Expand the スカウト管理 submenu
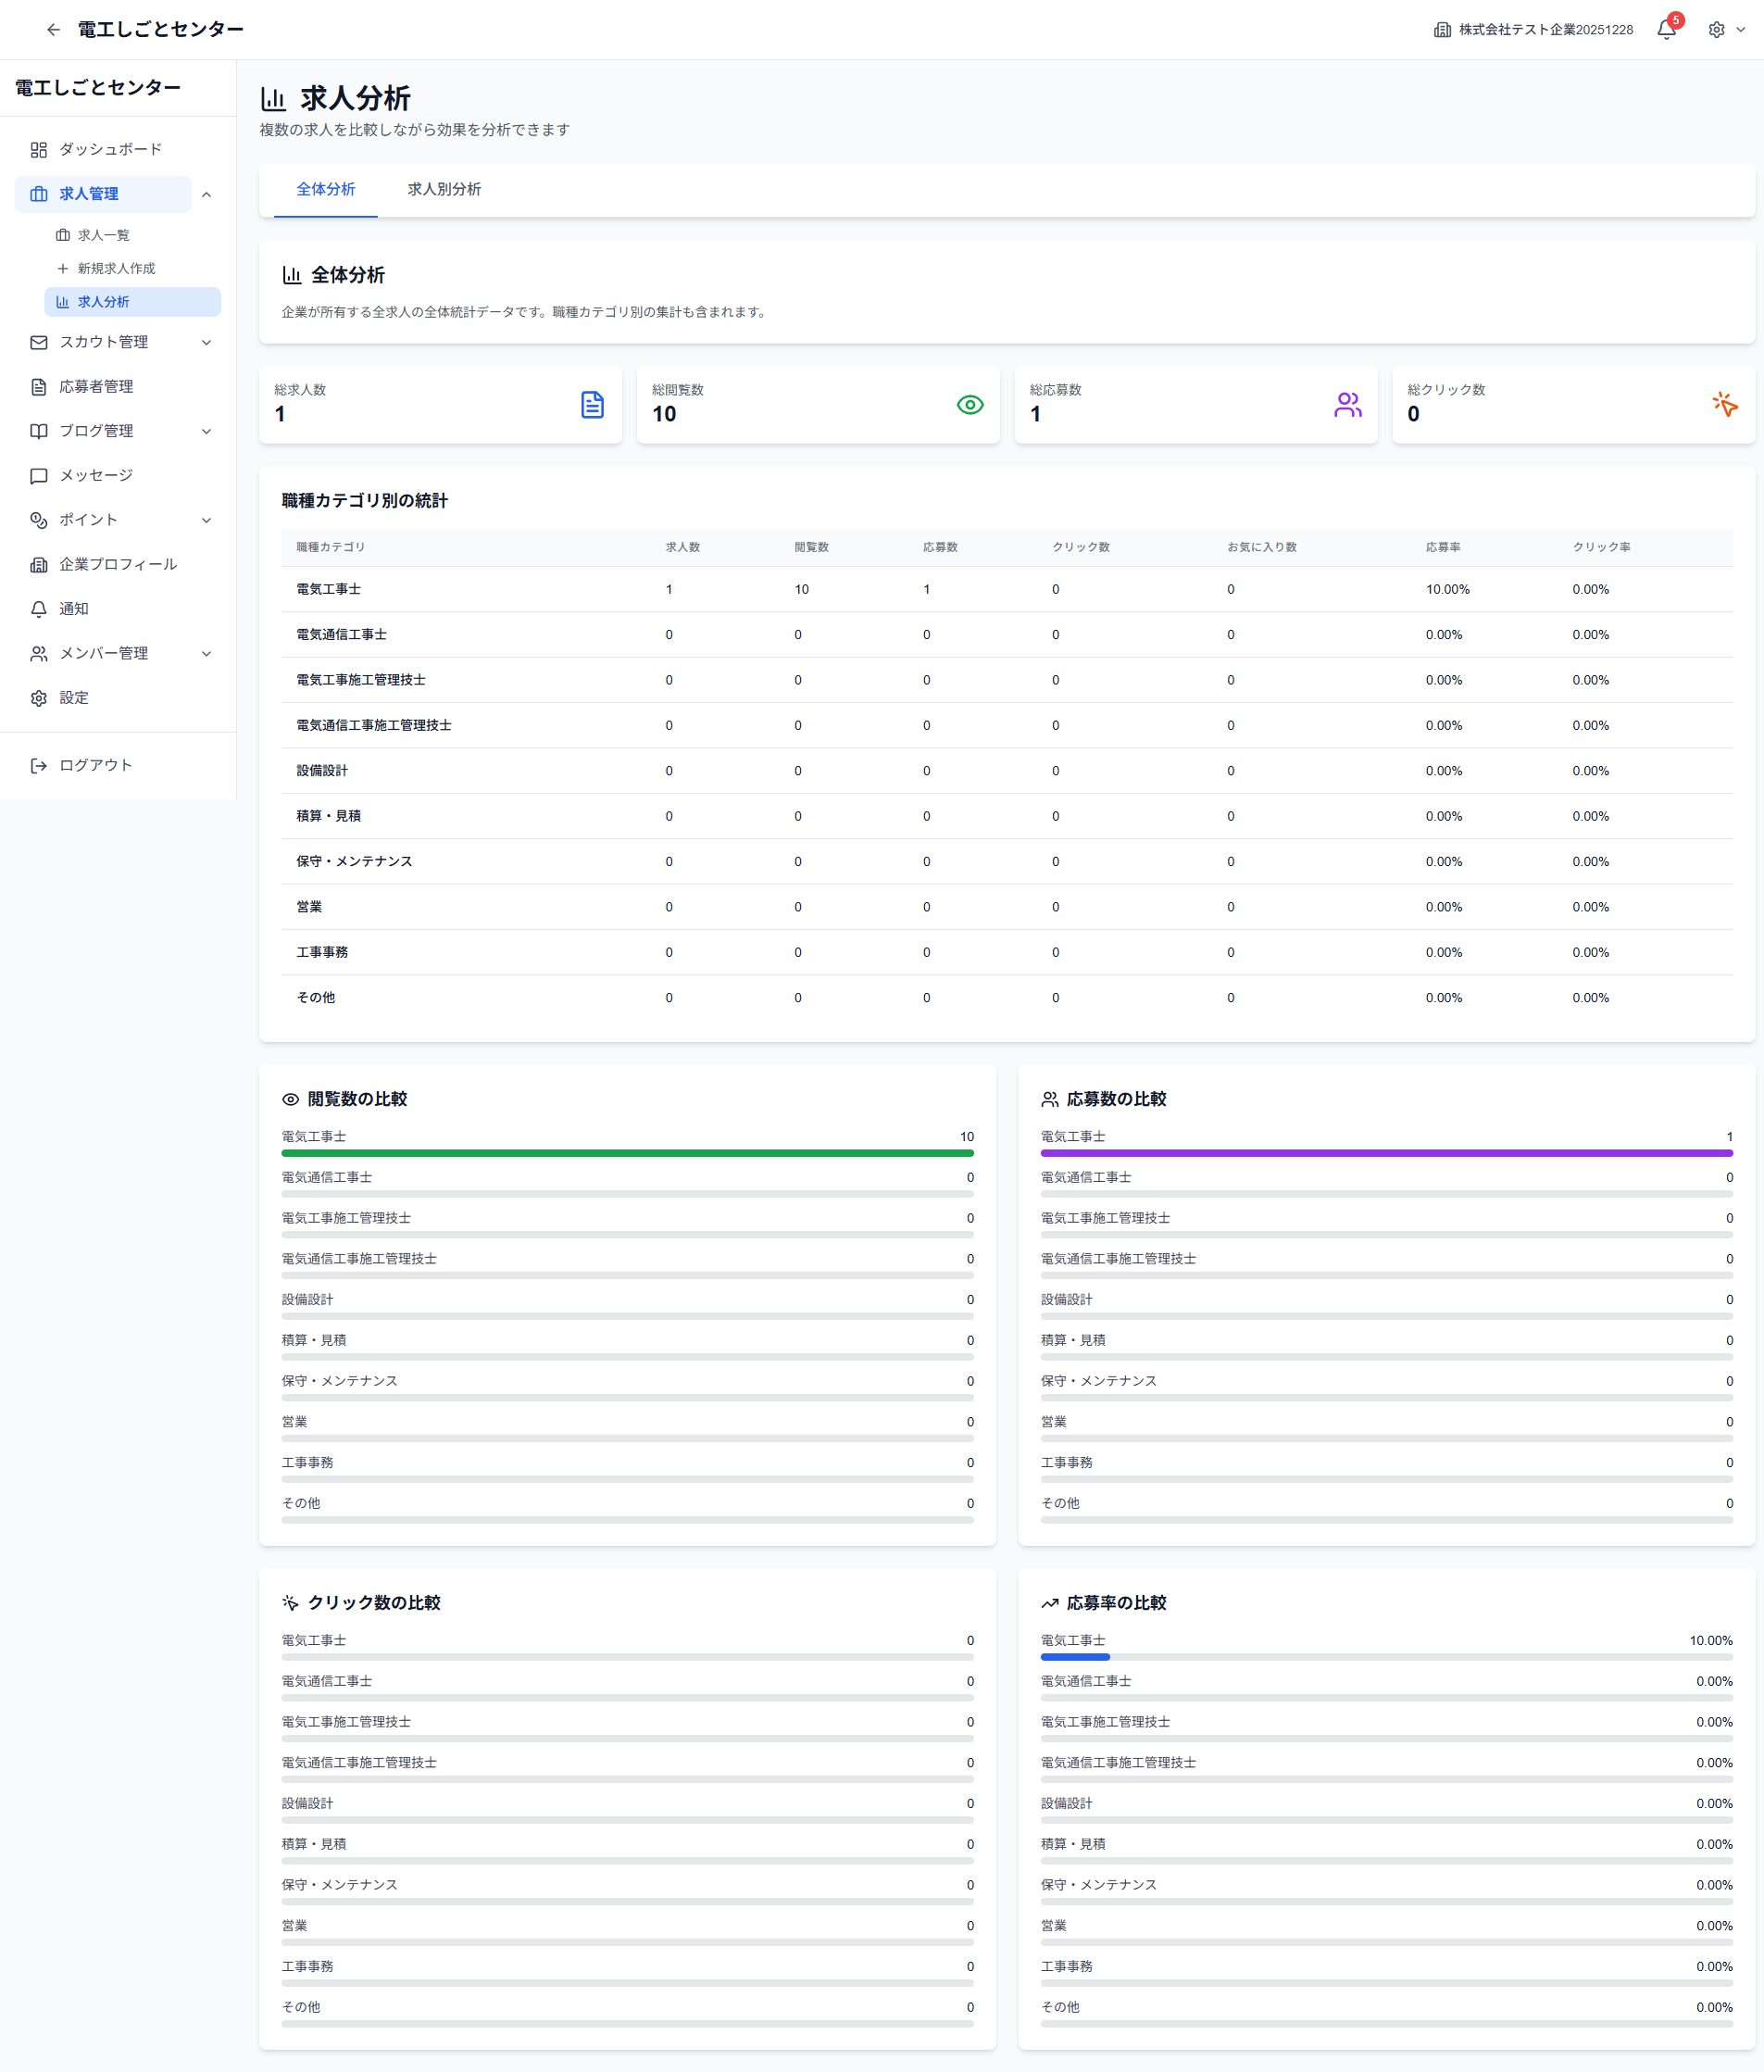 coord(207,343)
